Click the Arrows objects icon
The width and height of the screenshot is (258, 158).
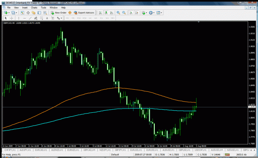(x=59, y=18)
